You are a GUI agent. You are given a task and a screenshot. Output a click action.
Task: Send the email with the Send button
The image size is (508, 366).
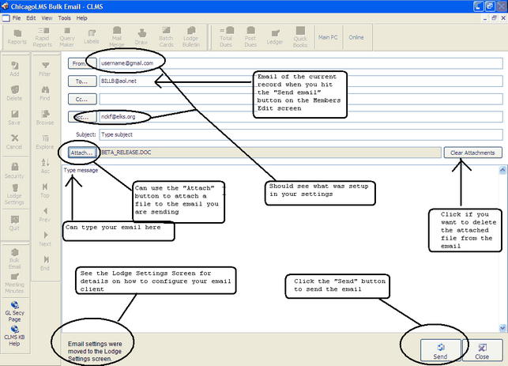point(440,349)
